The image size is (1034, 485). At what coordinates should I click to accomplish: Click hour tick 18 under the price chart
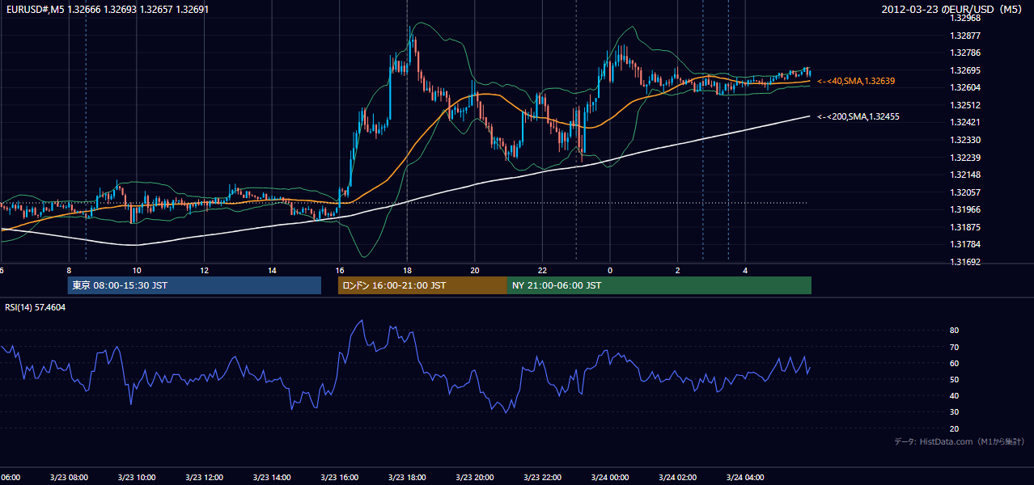[x=407, y=271]
